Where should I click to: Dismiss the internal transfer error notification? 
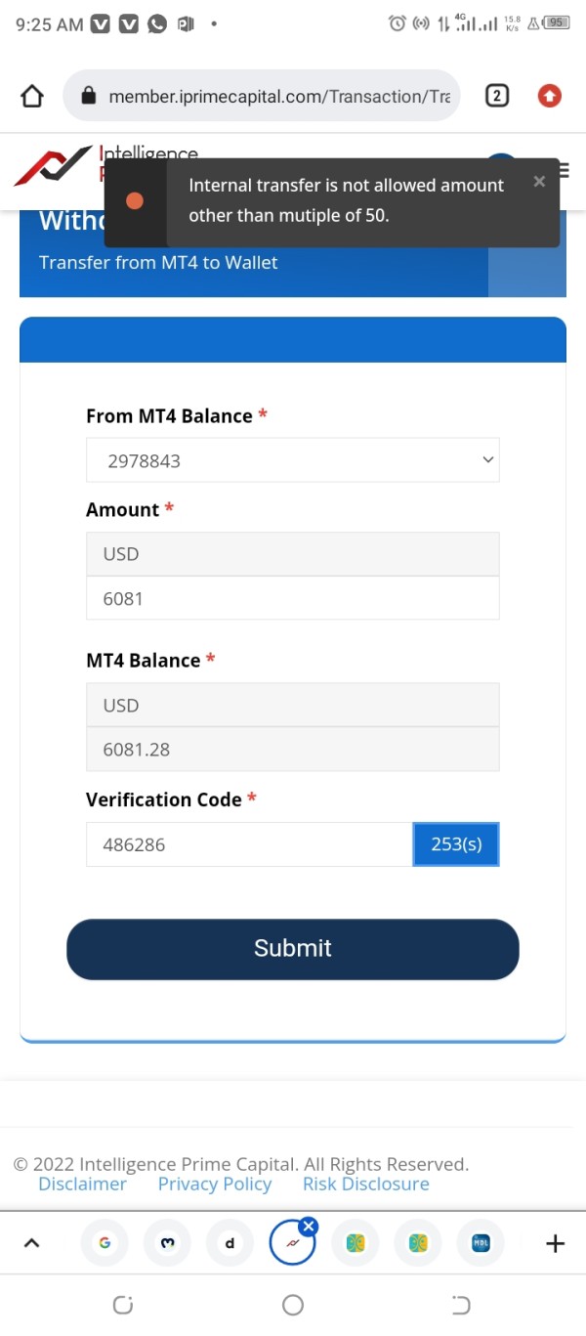(x=539, y=182)
